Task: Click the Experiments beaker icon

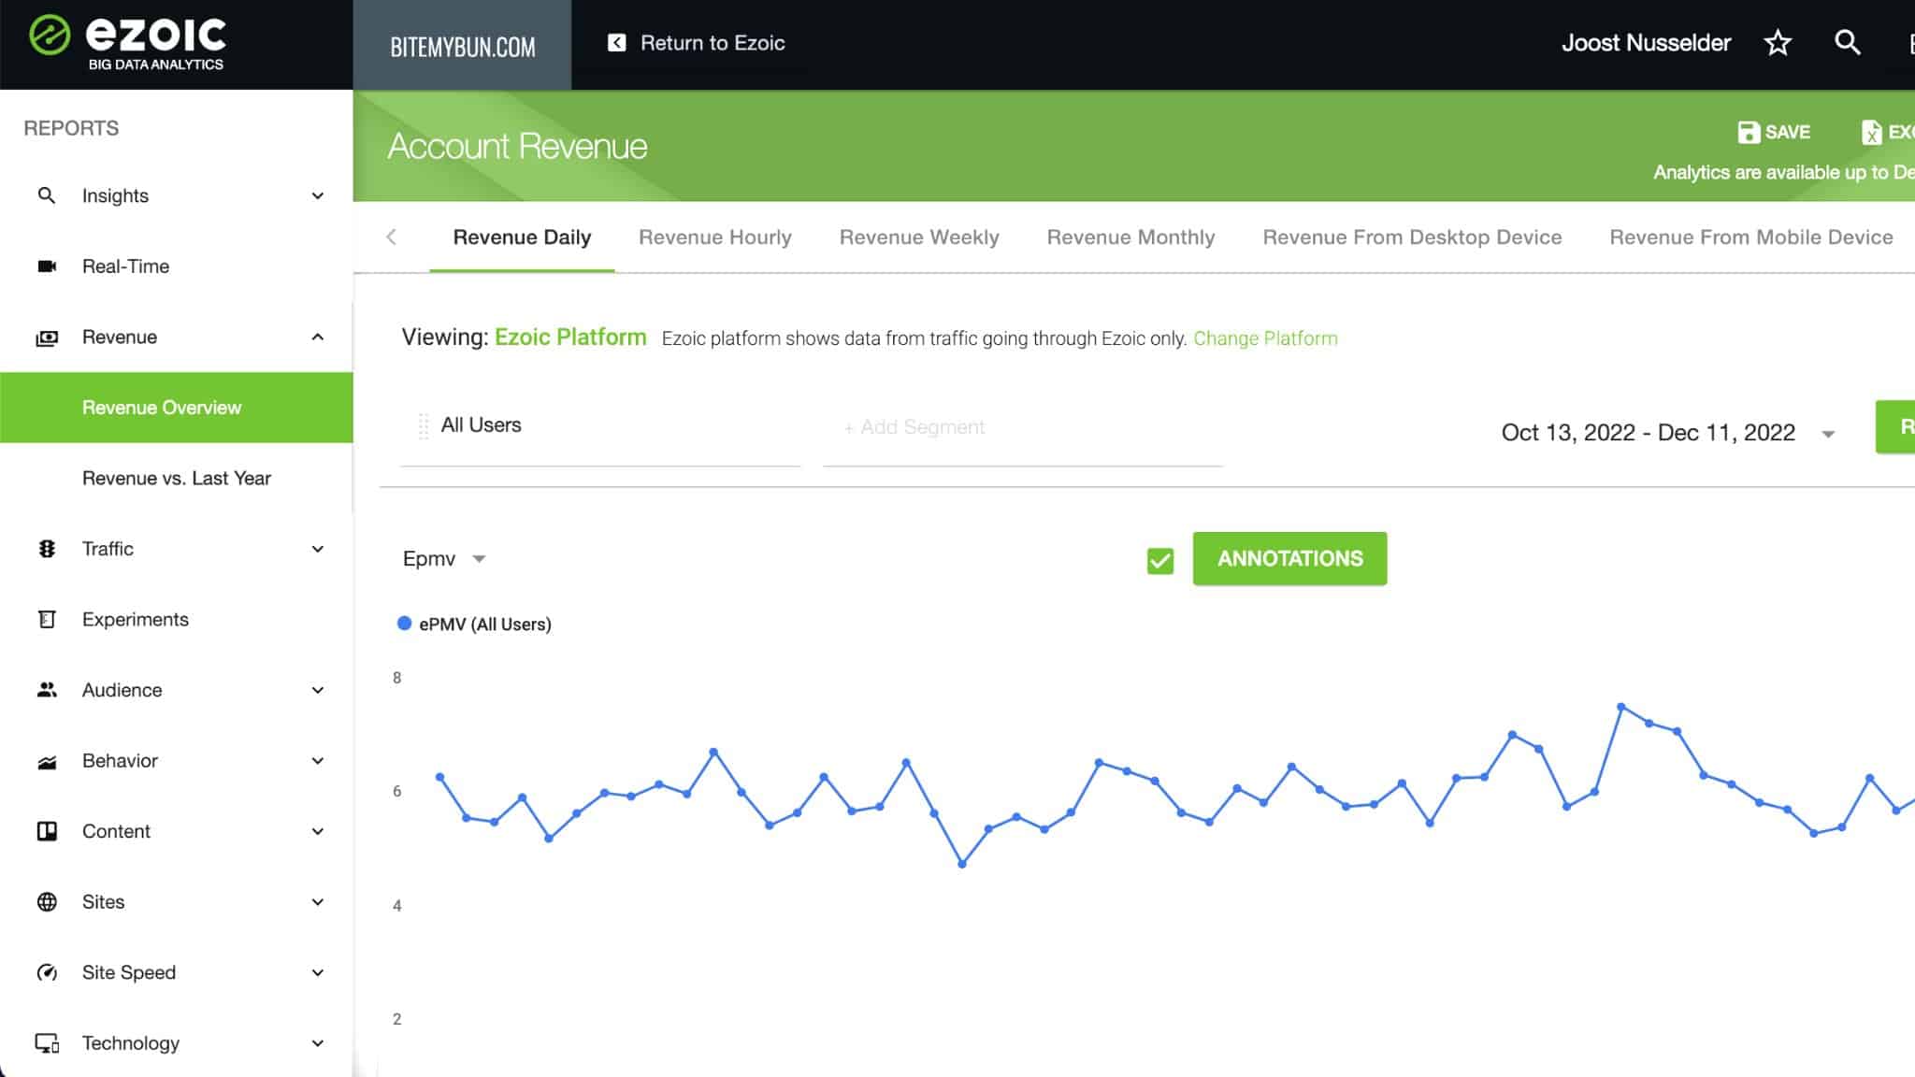Action: [47, 619]
